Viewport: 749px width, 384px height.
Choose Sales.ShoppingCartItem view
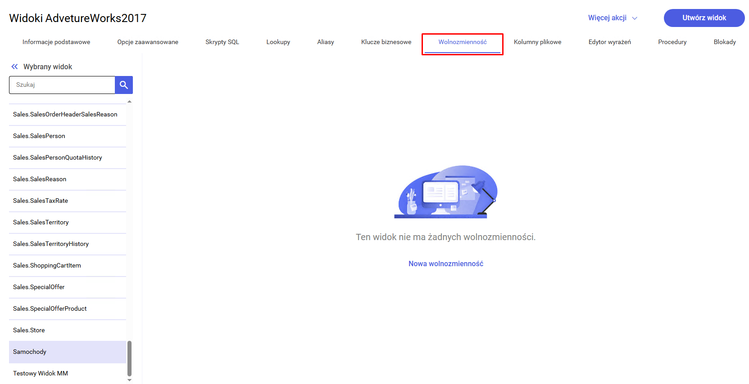(x=68, y=266)
